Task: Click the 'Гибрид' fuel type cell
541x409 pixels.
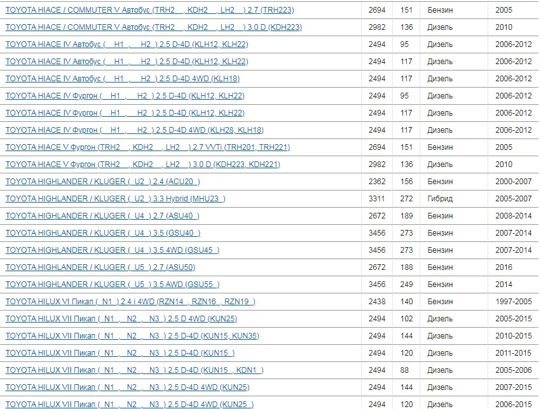Action: [x=440, y=199]
